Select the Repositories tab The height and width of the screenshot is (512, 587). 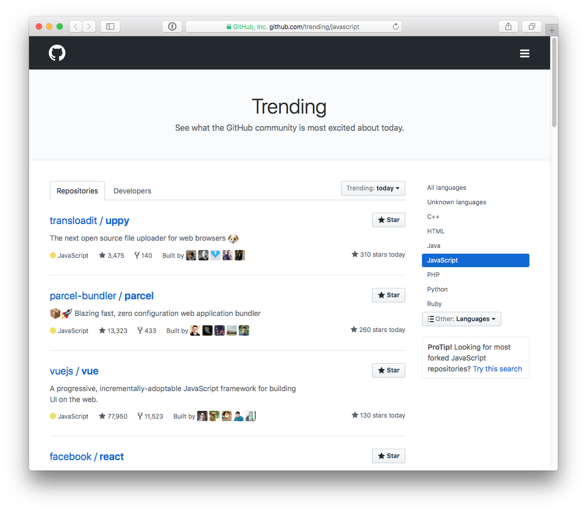(x=77, y=191)
